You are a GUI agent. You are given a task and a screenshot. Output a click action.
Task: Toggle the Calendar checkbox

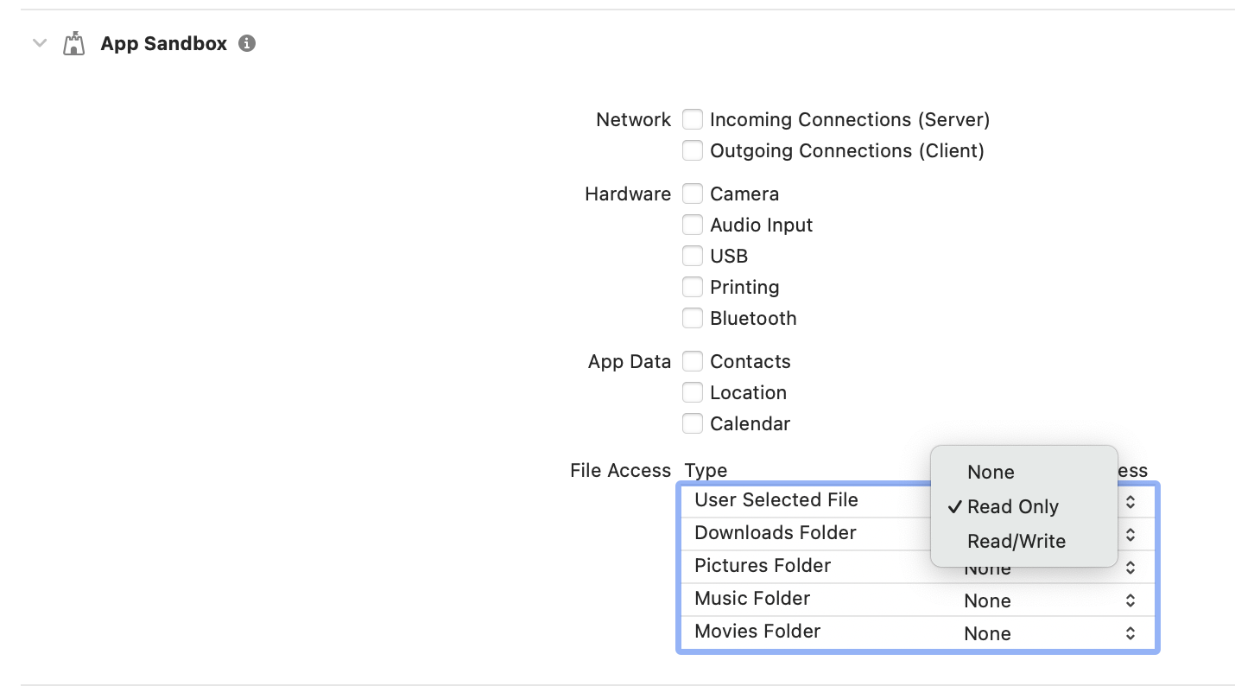[x=693, y=423]
